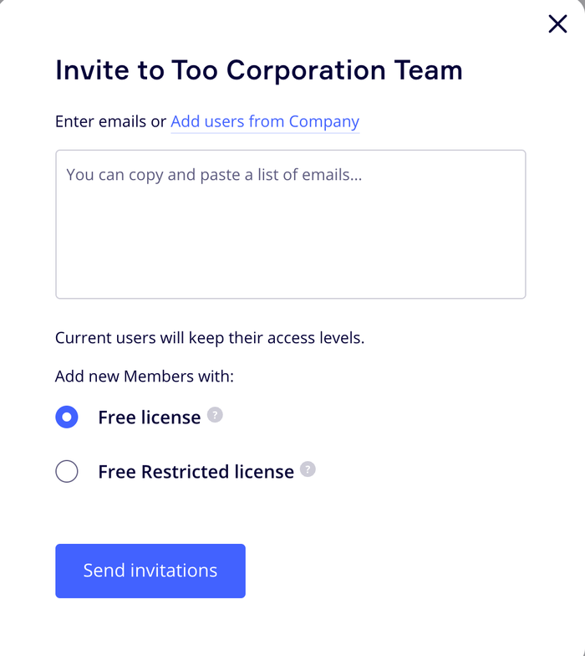Click the word "Company" in the link
Image resolution: width=585 pixels, height=656 pixels.
coord(324,121)
